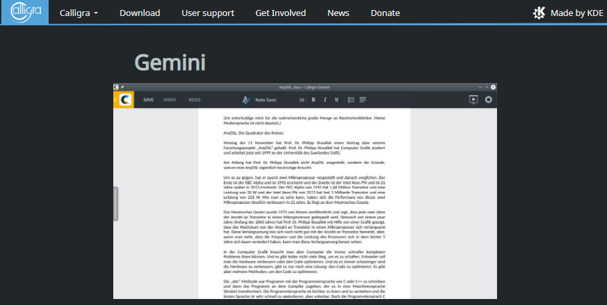The image size is (607, 305).
Task: Click the paragraph starting 'Ich entschuldige mich'
Action: (x=304, y=121)
